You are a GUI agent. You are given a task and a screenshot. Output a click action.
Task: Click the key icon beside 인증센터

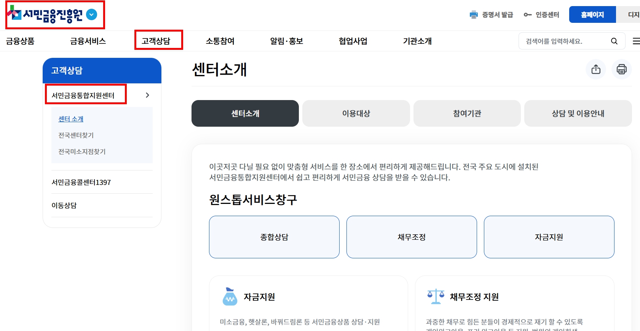pos(528,15)
